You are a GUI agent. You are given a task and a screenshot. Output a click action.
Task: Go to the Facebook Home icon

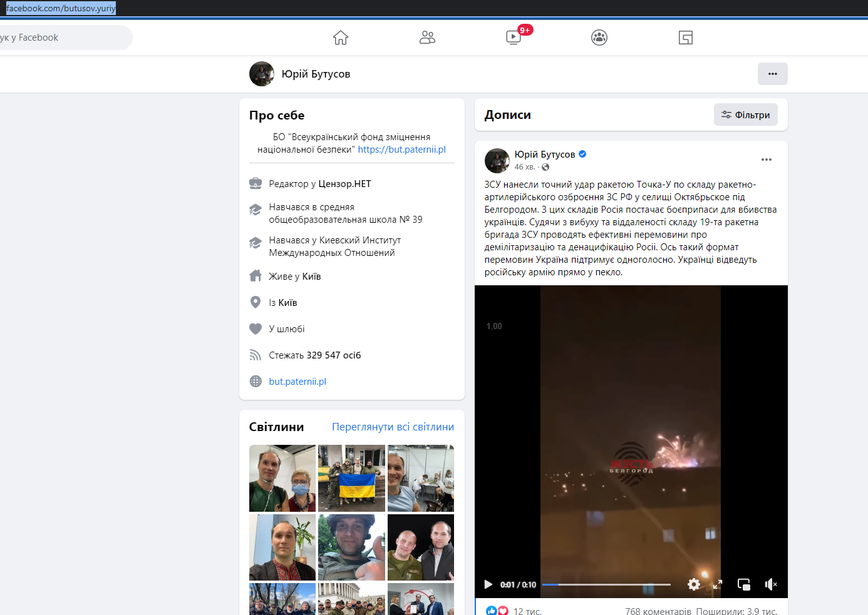pyautogui.click(x=341, y=38)
